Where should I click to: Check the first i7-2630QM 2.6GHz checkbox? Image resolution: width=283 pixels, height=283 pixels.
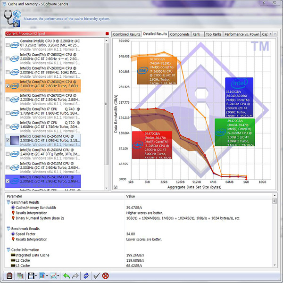click(8, 58)
